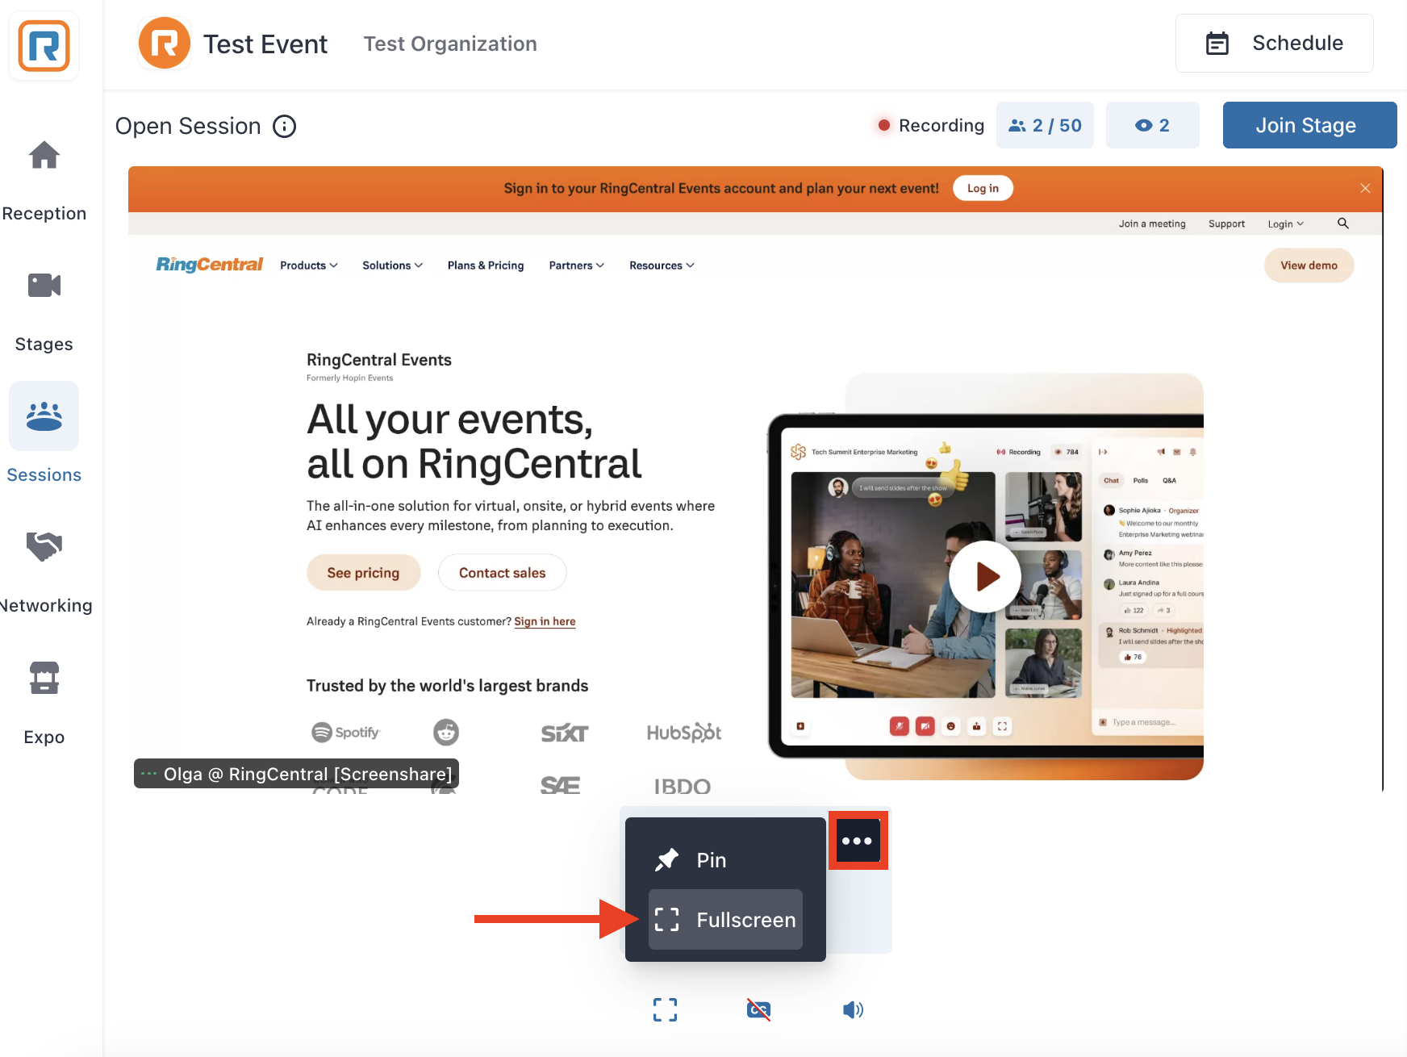Click the View demo button
Viewport: 1407px width, 1057px height.
[1309, 265]
